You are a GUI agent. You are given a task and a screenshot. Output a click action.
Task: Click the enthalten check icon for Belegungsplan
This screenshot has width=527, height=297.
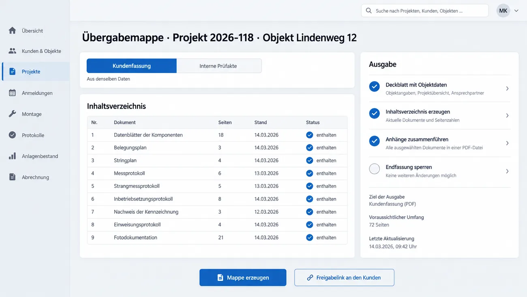point(310,148)
